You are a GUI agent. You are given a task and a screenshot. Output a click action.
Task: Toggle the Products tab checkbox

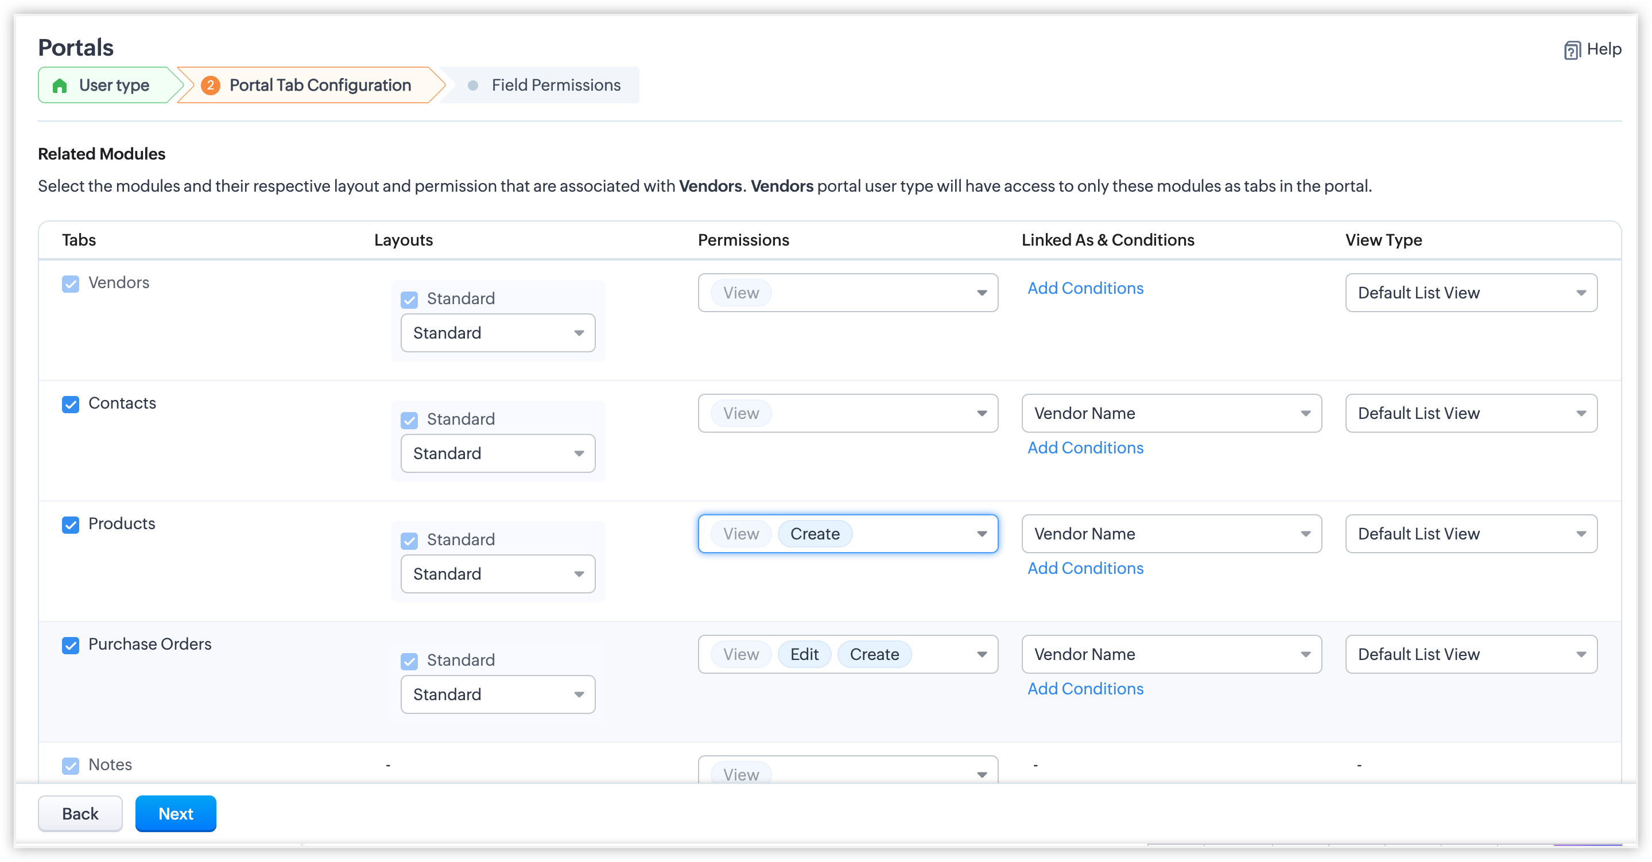[71, 525]
